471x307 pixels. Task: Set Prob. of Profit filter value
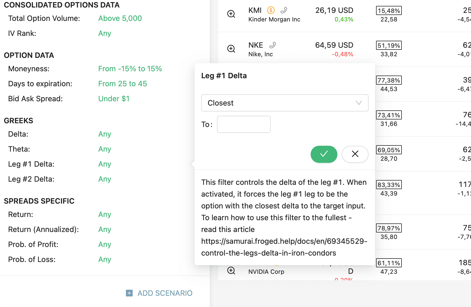click(x=105, y=244)
